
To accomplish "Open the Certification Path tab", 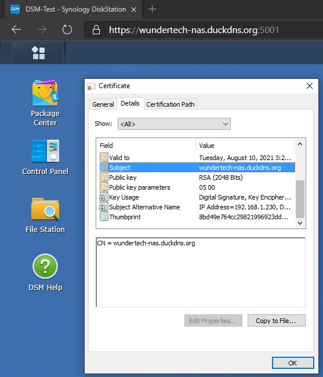I will coord(170,104).
